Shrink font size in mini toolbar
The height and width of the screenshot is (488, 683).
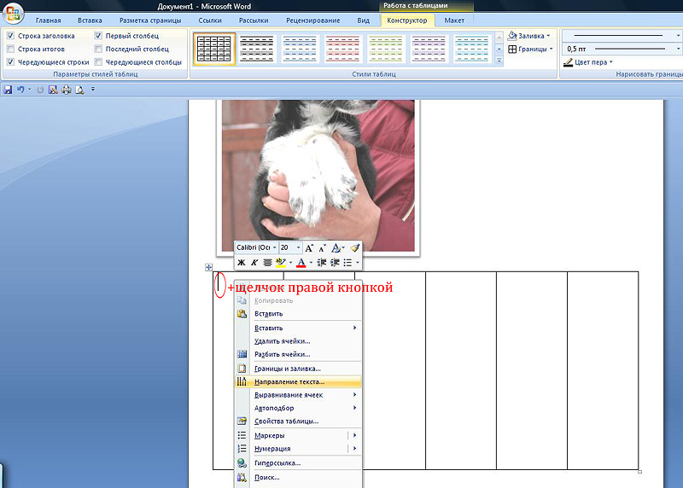[x=322, y=248]
